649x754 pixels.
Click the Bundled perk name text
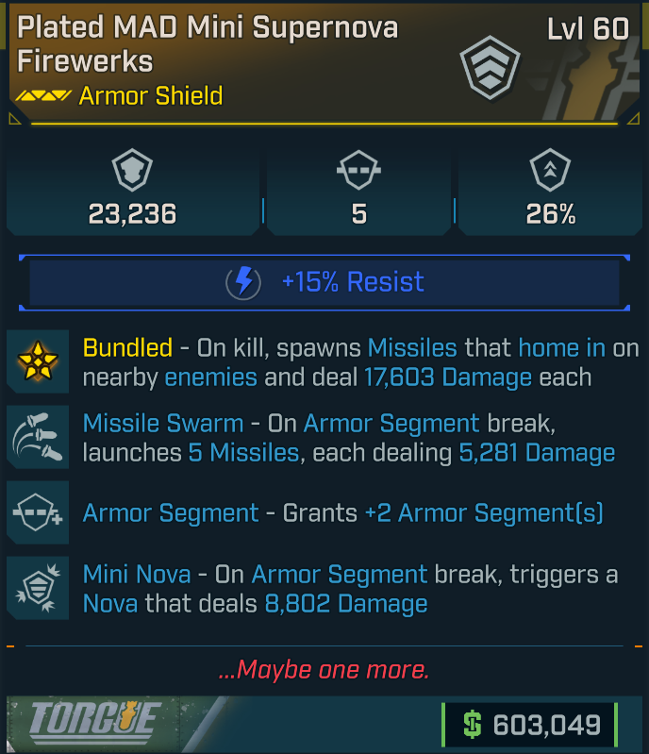[128, 347]
